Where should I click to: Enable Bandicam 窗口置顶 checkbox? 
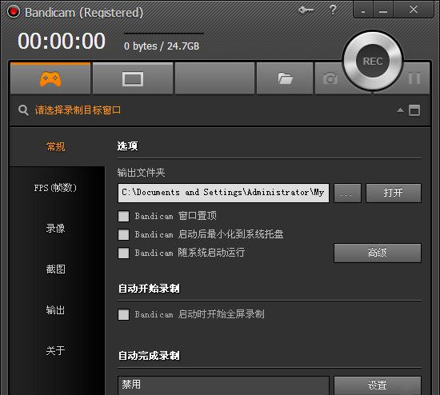click(x=123, y=217)
